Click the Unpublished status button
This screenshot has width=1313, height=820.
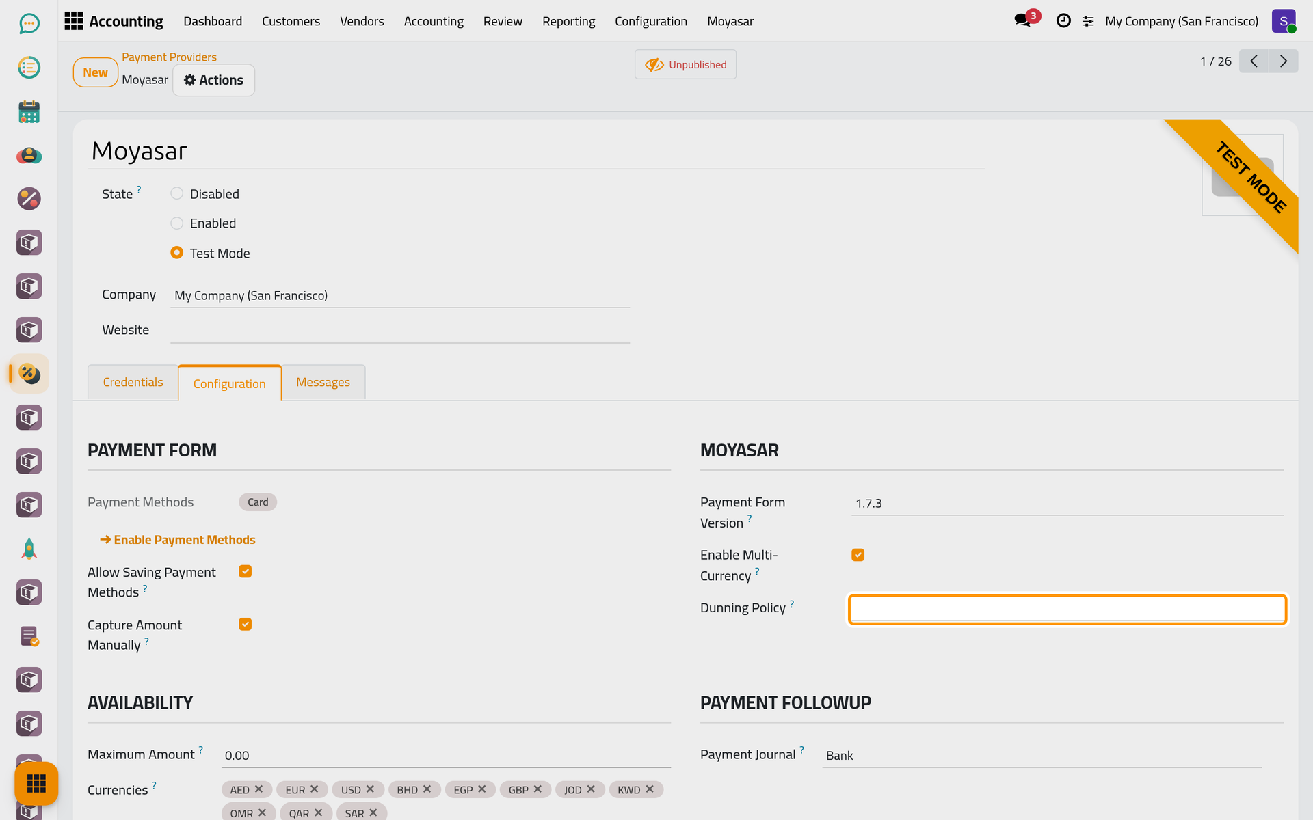pyautogui.click(x=685, y=64)
